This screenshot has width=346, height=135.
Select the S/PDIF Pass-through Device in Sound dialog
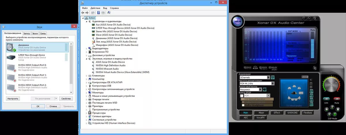pyautogui.click(x=37, y=57)
